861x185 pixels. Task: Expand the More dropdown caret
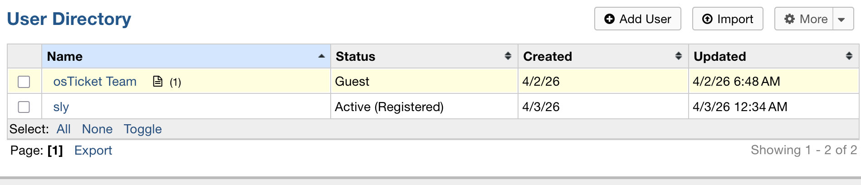(x=842, y=19)
